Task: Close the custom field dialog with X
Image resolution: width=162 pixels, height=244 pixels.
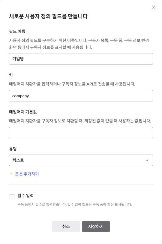Action: click(153, 7)
